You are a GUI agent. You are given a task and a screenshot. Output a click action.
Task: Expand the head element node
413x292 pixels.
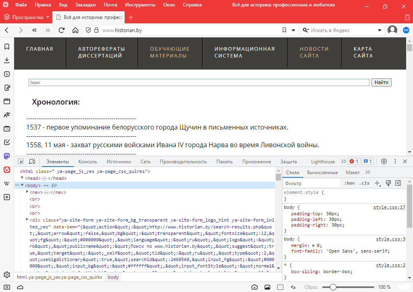pyautogui.click(x=23, y=178)
